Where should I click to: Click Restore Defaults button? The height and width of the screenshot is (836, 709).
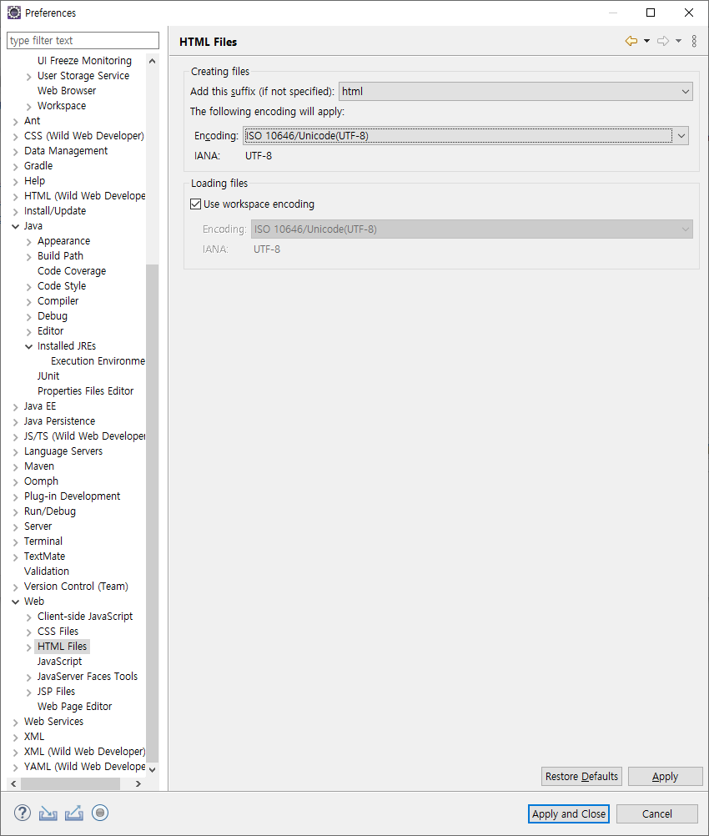pos(581,776)
